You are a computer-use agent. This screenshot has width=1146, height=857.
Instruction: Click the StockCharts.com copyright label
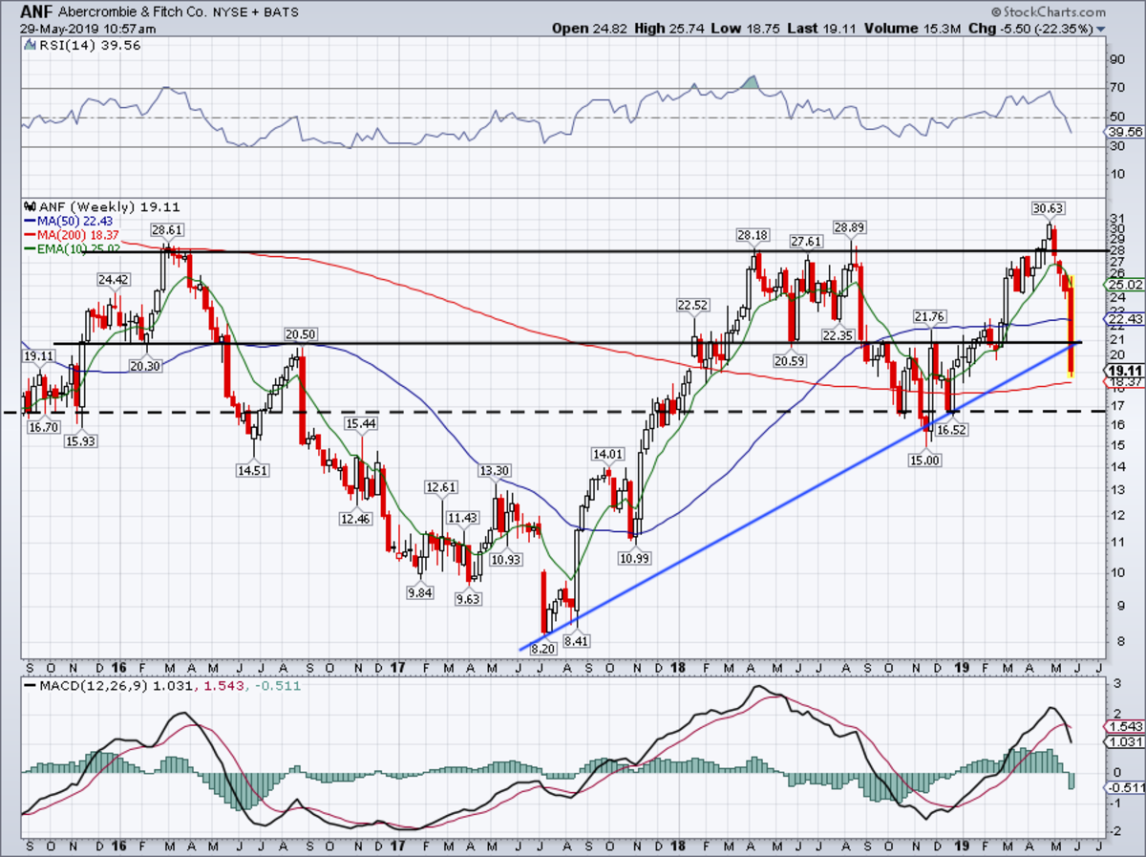1048,12
